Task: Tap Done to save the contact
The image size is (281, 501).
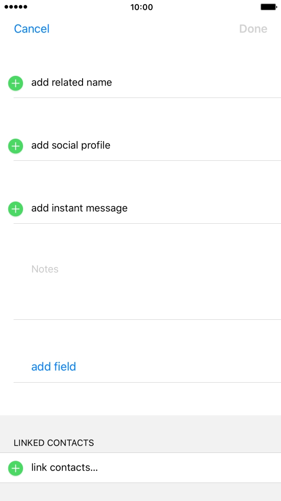Action: coord(253,29)
